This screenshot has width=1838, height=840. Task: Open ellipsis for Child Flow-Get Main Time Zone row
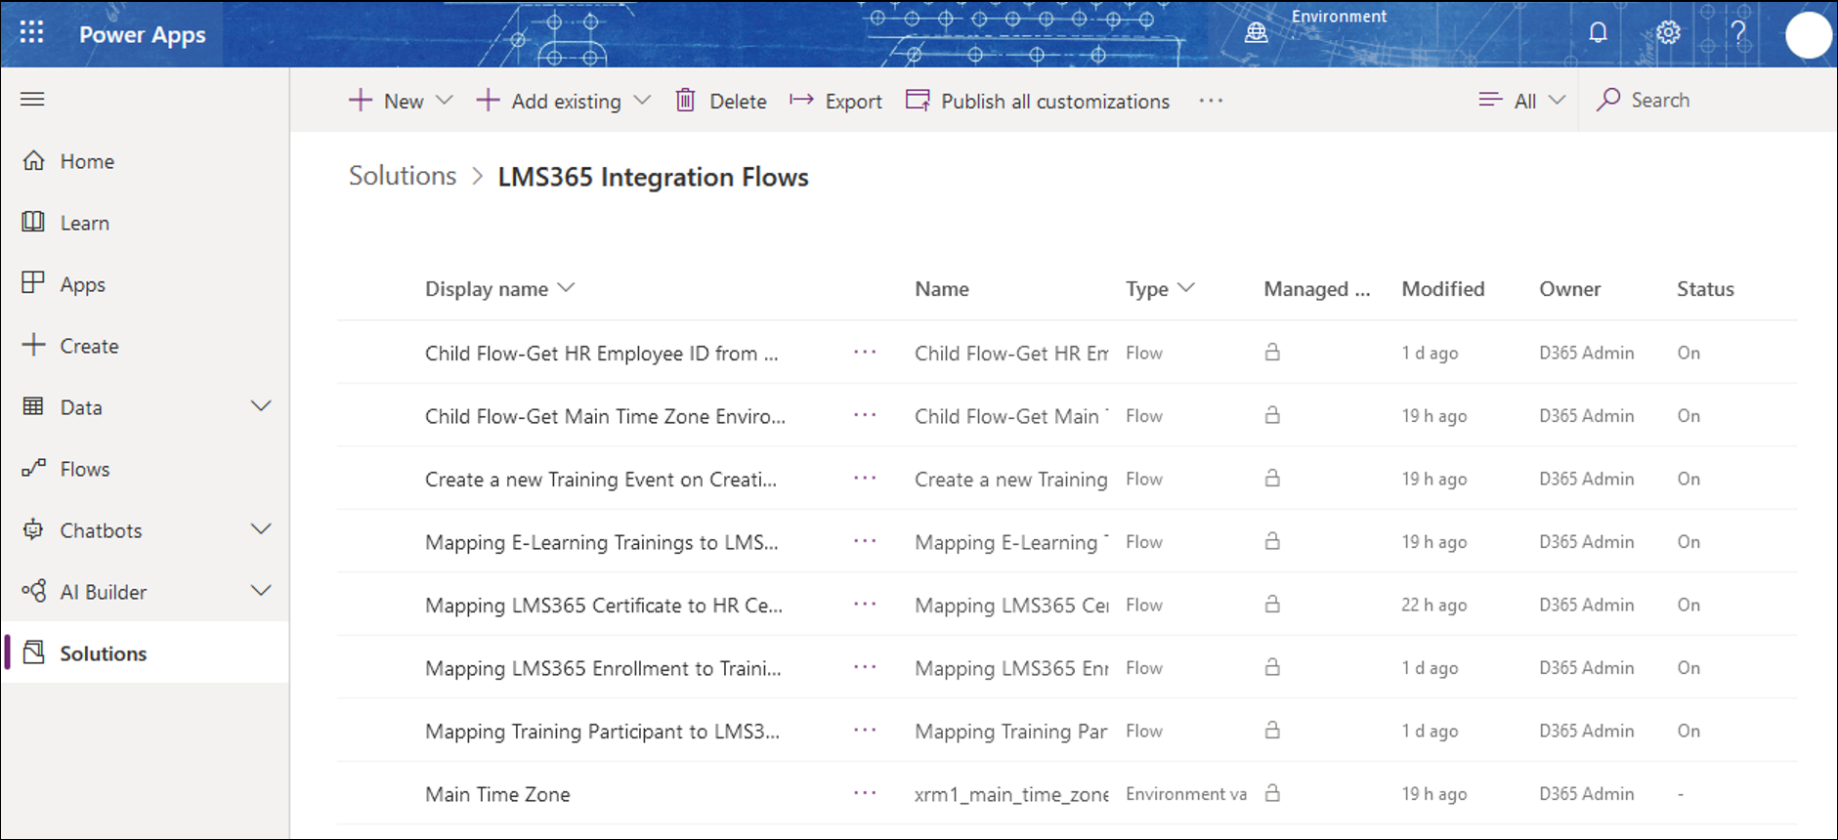(x=865, y=415)
